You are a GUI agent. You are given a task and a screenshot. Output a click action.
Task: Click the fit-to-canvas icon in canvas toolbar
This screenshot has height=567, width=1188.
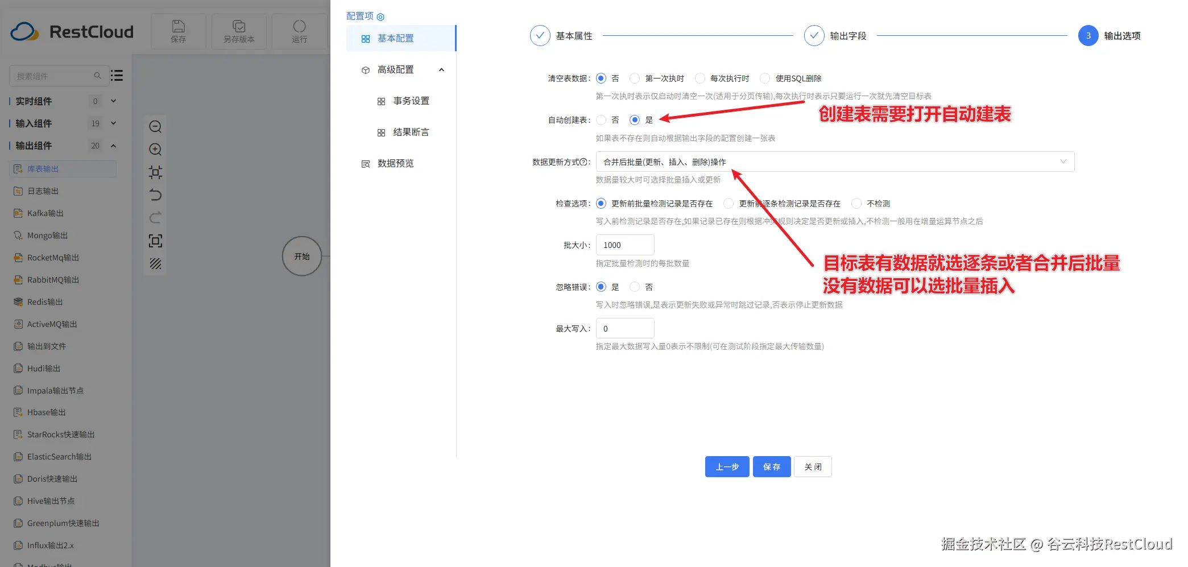155,172
